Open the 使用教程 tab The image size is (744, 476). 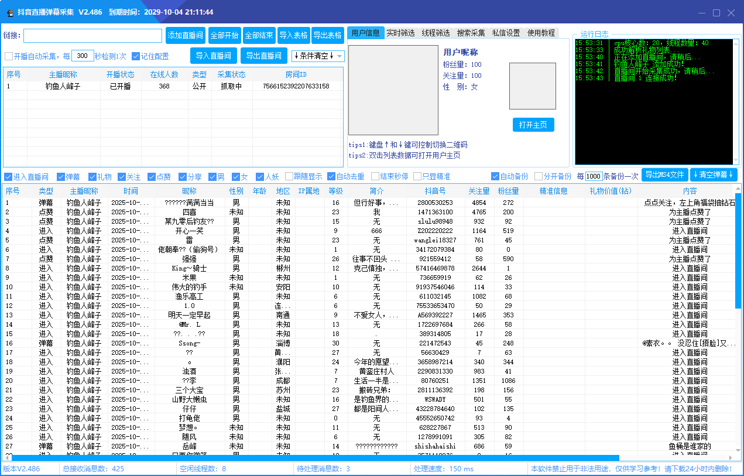542,33
